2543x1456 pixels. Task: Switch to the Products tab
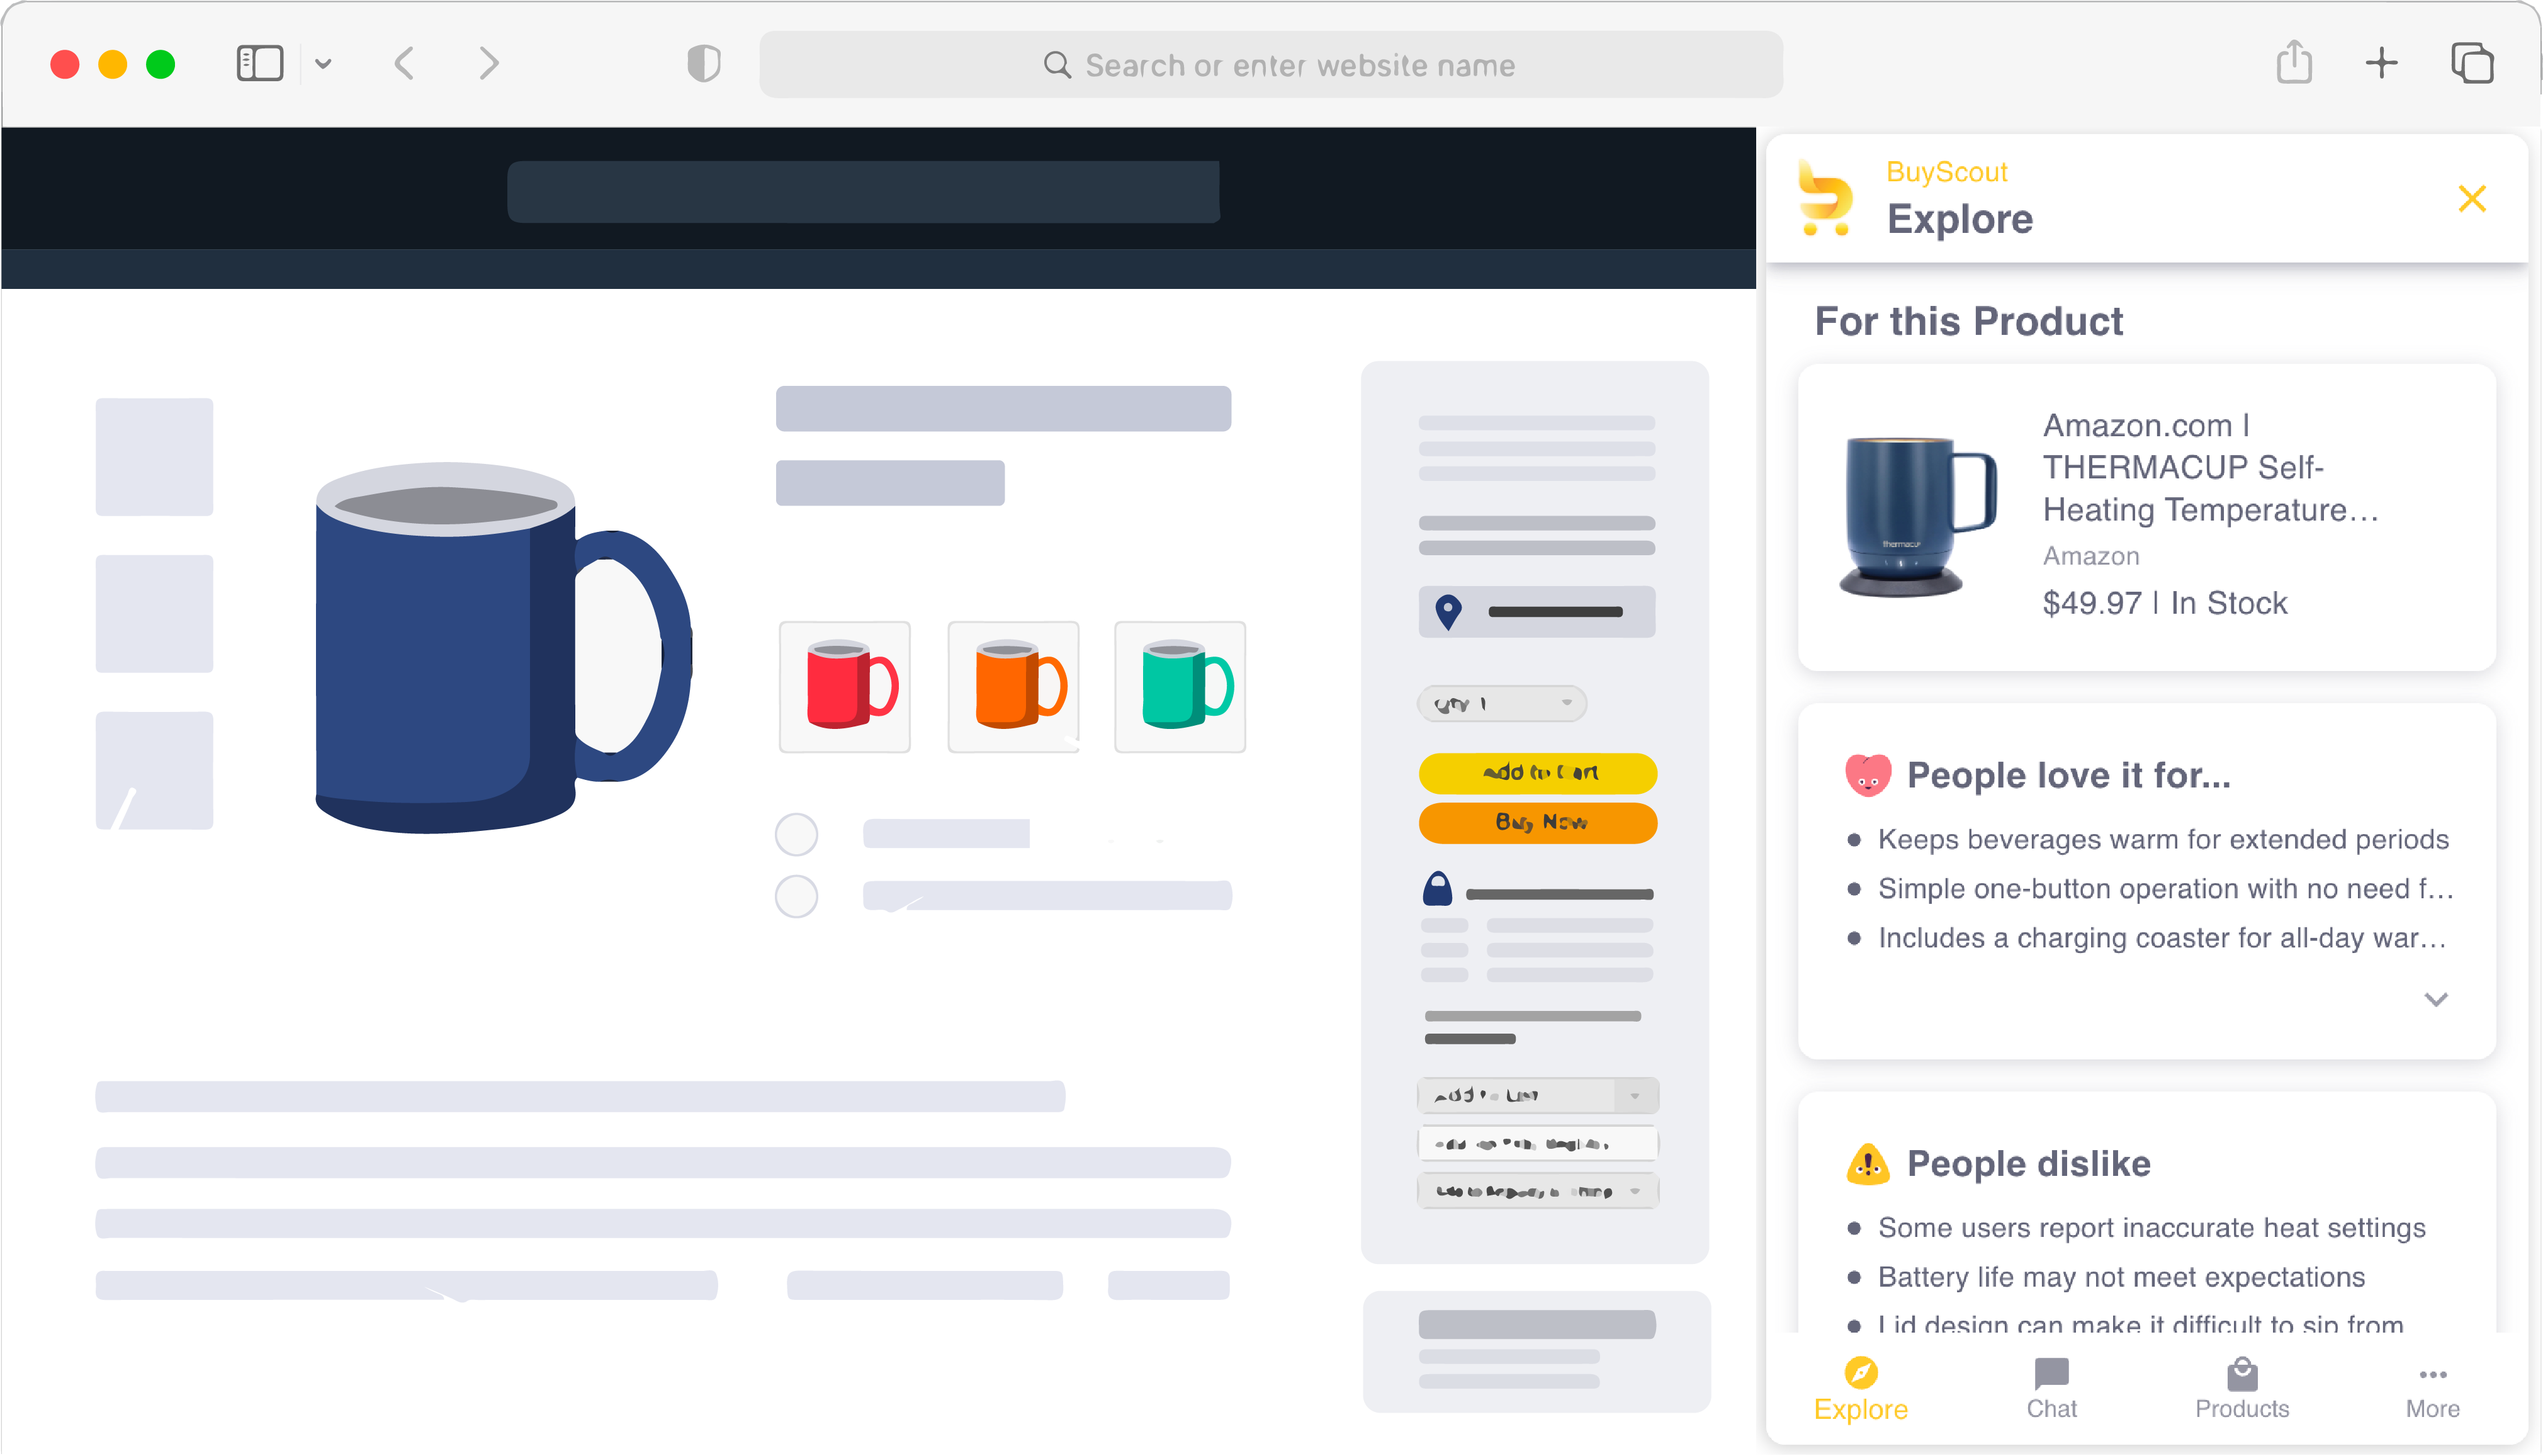(x=2242, y=1388)
